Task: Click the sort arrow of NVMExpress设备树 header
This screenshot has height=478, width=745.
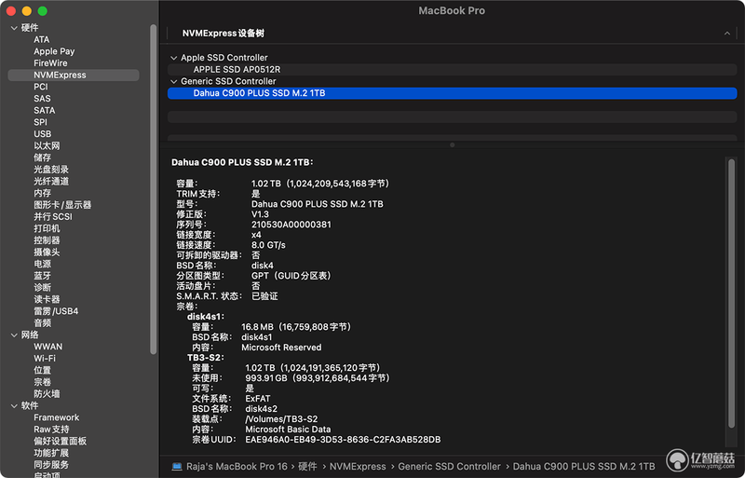Action: click(x=727, y=34)
